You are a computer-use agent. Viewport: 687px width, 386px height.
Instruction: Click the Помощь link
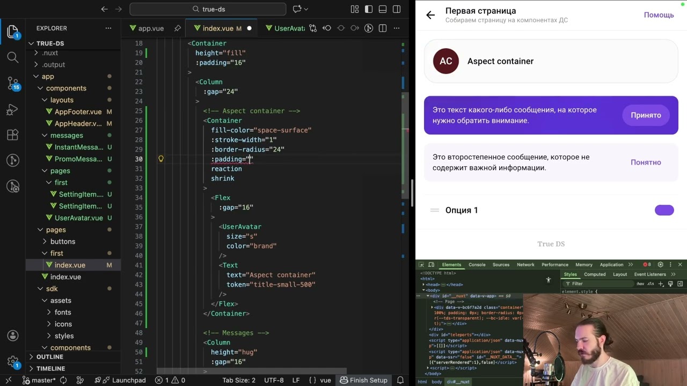[x=659, y=15]
